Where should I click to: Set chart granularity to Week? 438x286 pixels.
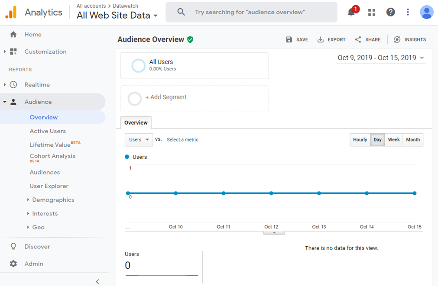[x=394, y=140]
